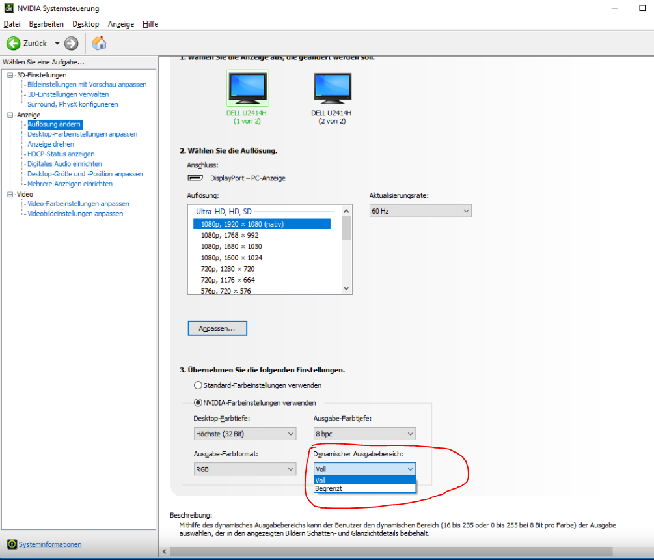Open Surround, PhysX konfigurieren
Screen dimensions: 654x560
pos(73,104)
